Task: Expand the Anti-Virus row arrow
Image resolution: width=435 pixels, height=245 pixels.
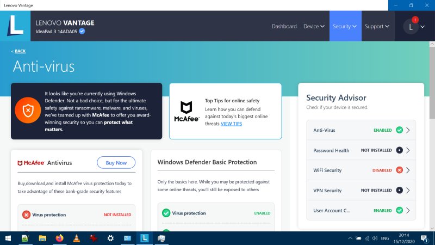Action: [x=408, y=130]
